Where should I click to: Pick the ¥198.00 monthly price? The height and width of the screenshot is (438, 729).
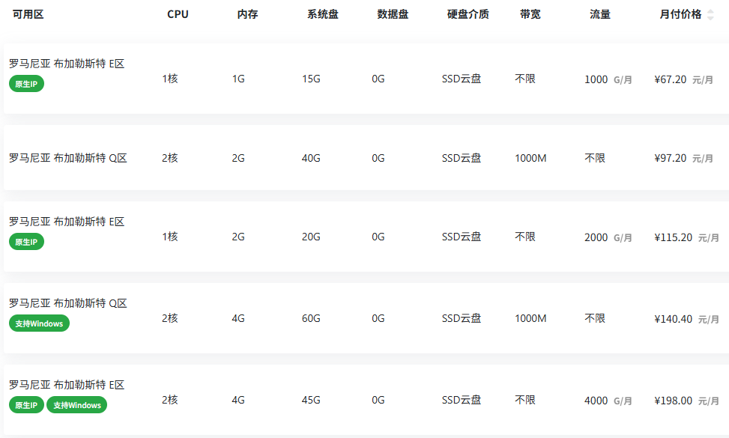click(674, 401)
